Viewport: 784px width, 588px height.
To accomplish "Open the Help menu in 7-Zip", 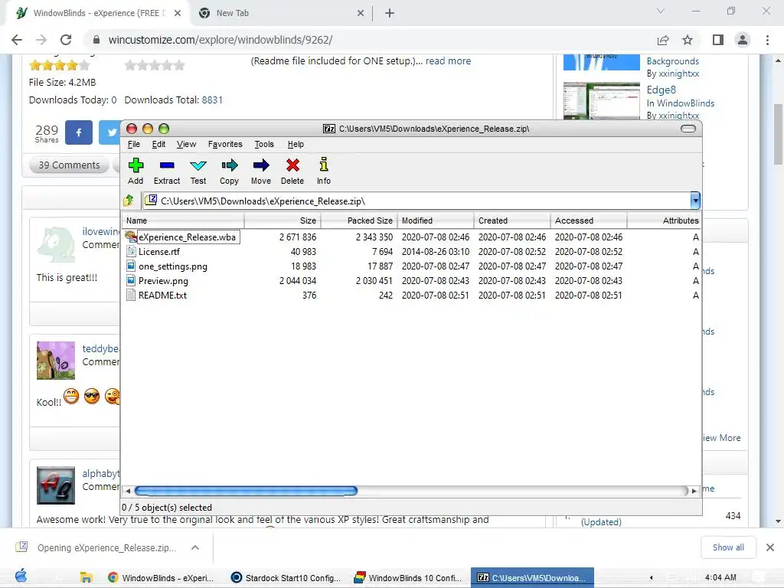I will point(296,144).
